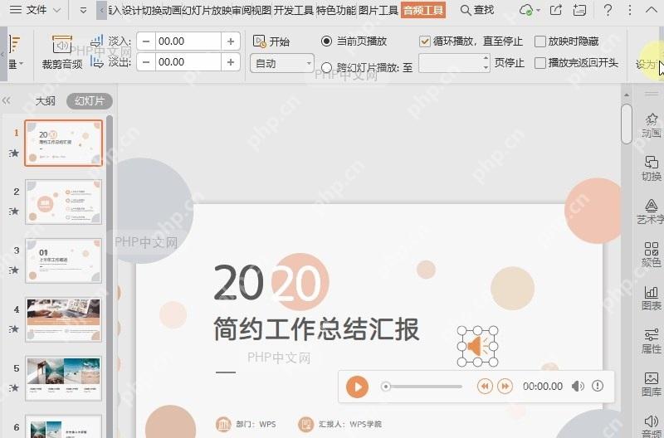Click the 淡出 fade-out time field

click(x=188, y=61)
